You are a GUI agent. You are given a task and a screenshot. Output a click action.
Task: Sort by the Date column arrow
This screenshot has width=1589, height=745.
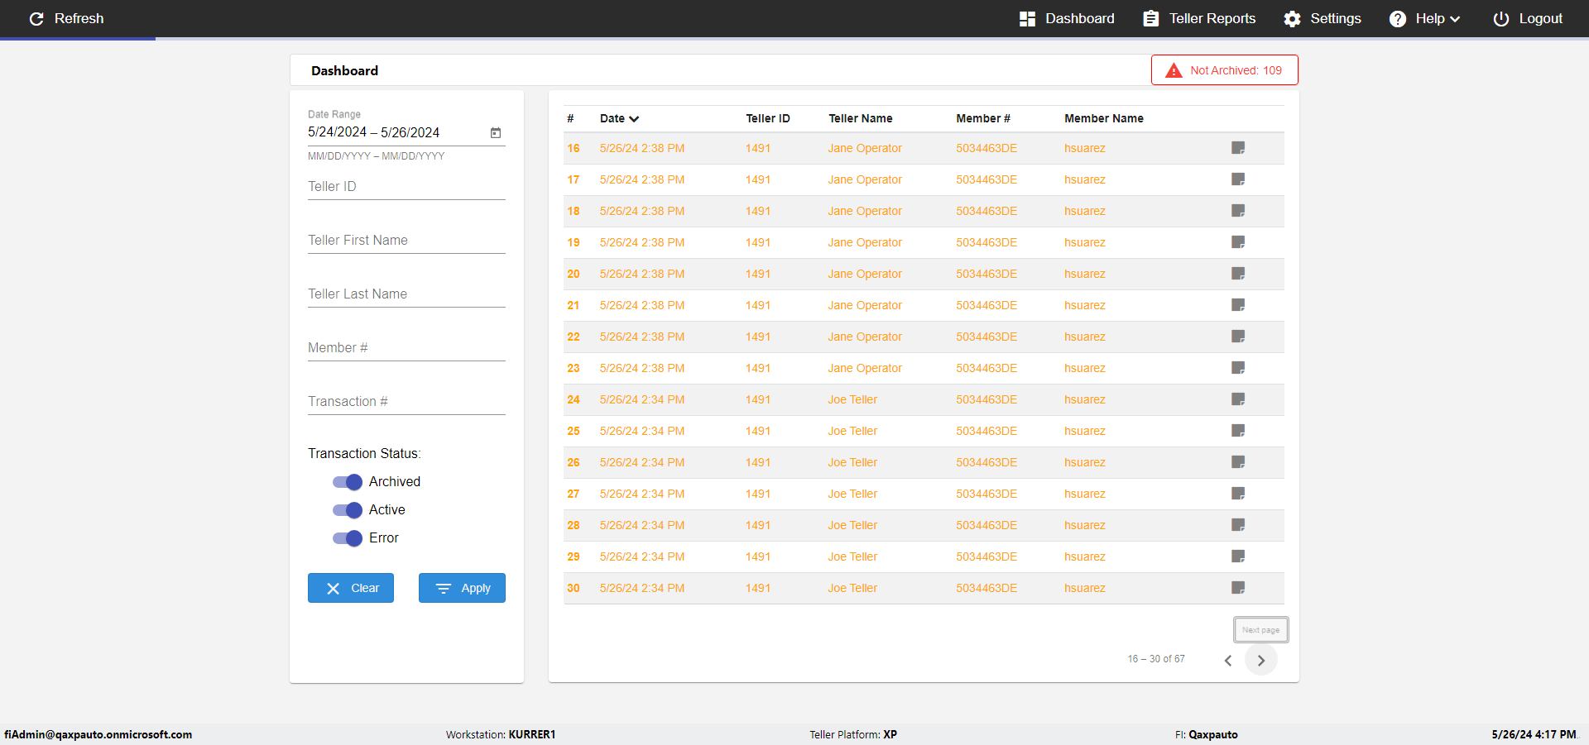(x=634, y=119)
